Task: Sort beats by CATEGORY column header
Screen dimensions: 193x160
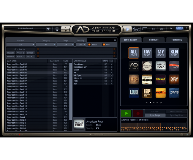Action: tap(55, 61)
